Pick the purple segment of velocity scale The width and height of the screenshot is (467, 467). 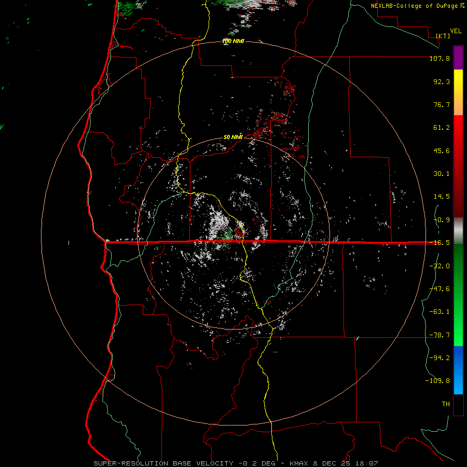tap(458, 58)
